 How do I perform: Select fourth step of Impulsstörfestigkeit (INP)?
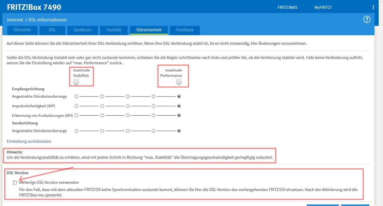[153, 106]
